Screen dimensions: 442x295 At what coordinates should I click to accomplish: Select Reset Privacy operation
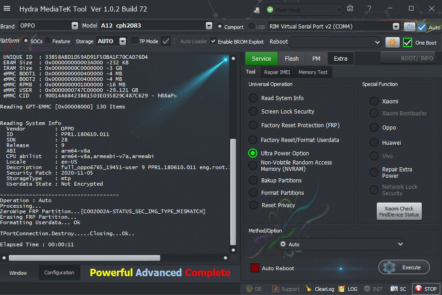pos(253,205)
